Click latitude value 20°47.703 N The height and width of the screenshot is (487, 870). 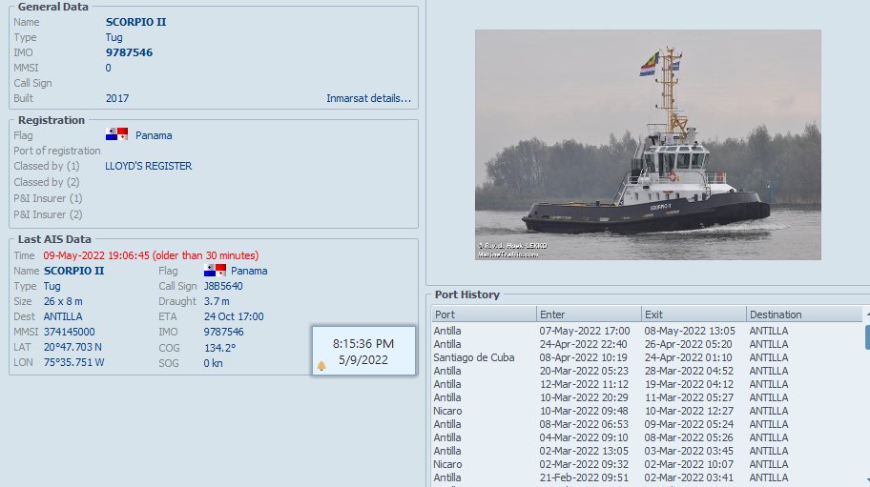click(x=72, y=347)
